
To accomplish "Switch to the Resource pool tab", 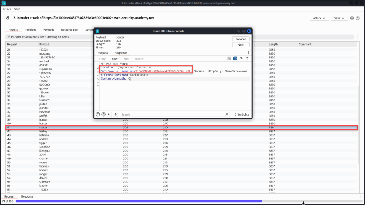I will [70, 30].
